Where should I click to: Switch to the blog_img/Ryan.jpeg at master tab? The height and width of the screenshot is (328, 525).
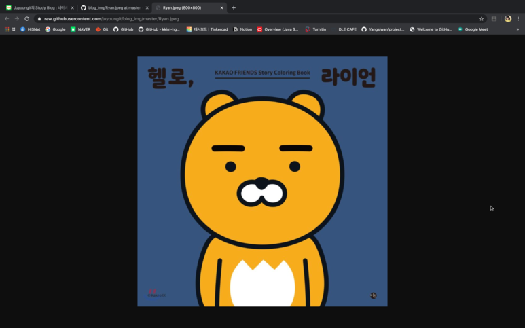point(114,7)
